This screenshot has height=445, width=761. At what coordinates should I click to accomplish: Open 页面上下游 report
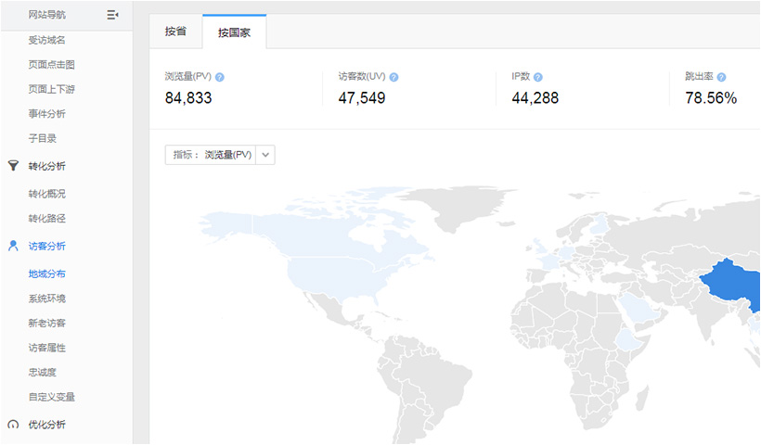pos(51,89)
